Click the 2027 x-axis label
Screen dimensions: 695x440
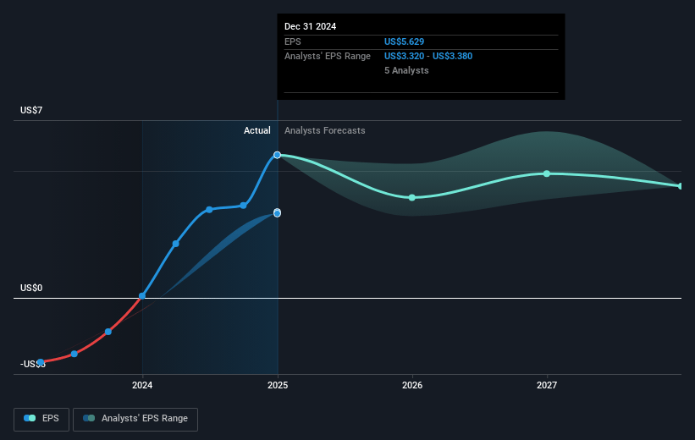point(547,385)
